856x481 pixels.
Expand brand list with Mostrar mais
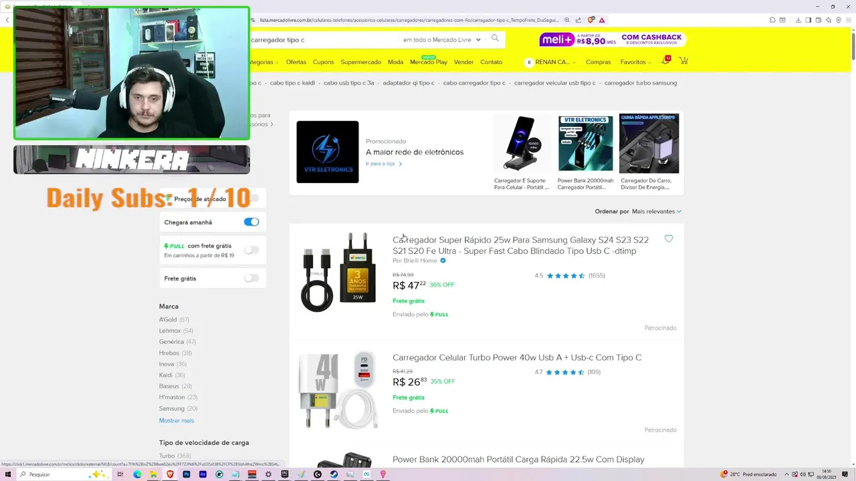point(177,420)
